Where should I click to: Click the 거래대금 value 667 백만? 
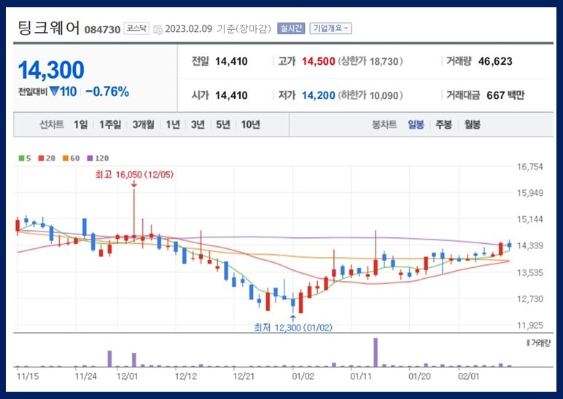(505, 95)
